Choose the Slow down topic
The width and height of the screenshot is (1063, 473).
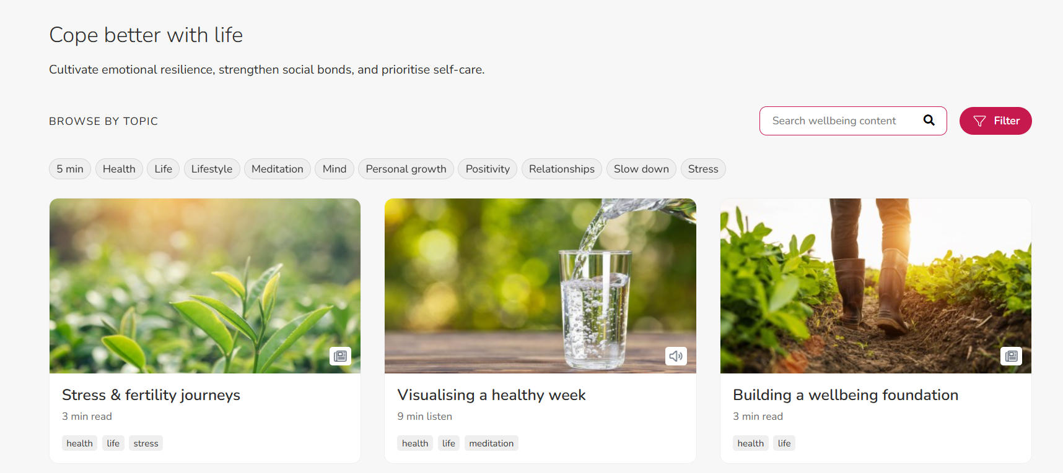click(641, 169)
